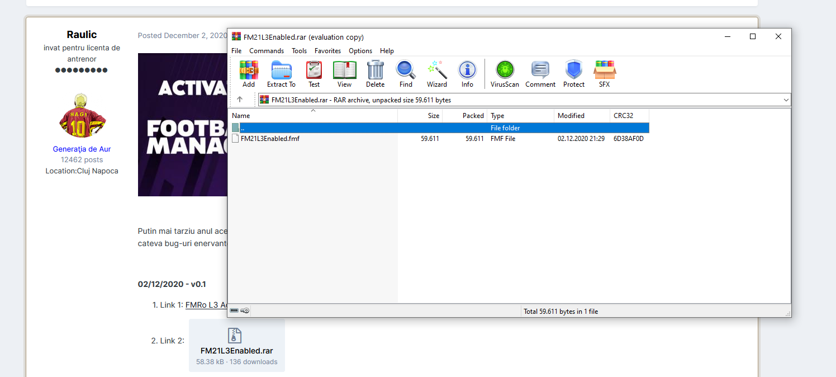Click the File folder type cell

505,128
